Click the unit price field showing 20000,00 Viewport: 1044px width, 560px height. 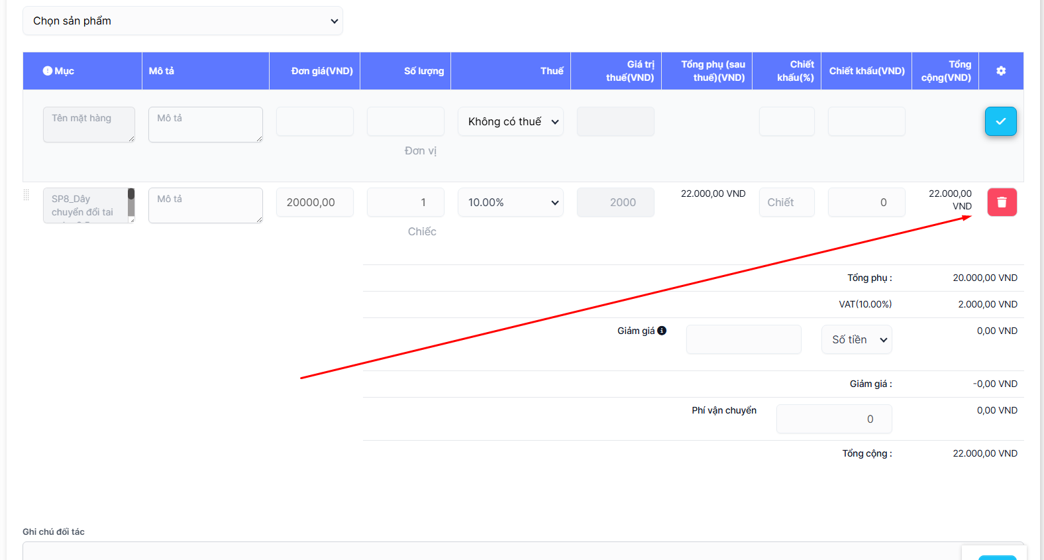[x=315, y=203]
